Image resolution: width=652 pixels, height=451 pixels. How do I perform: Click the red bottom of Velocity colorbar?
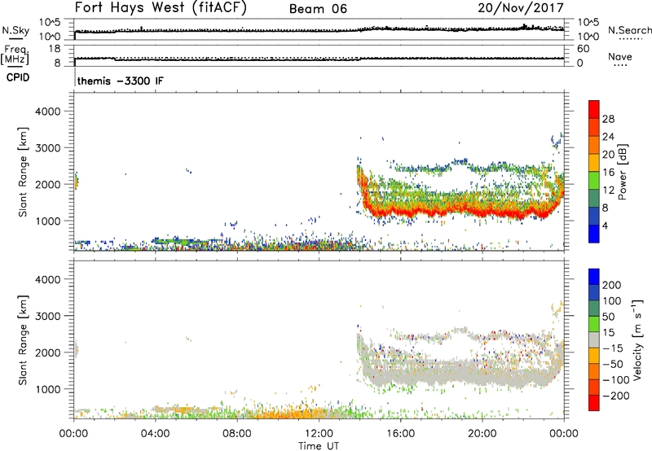[x=594, y=403]
